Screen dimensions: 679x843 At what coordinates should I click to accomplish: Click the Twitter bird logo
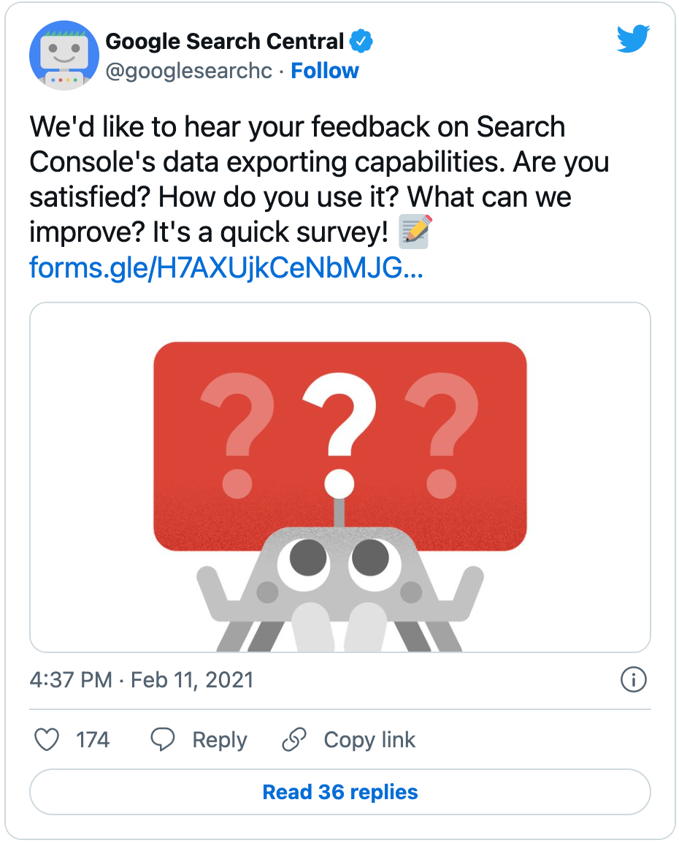633,39
